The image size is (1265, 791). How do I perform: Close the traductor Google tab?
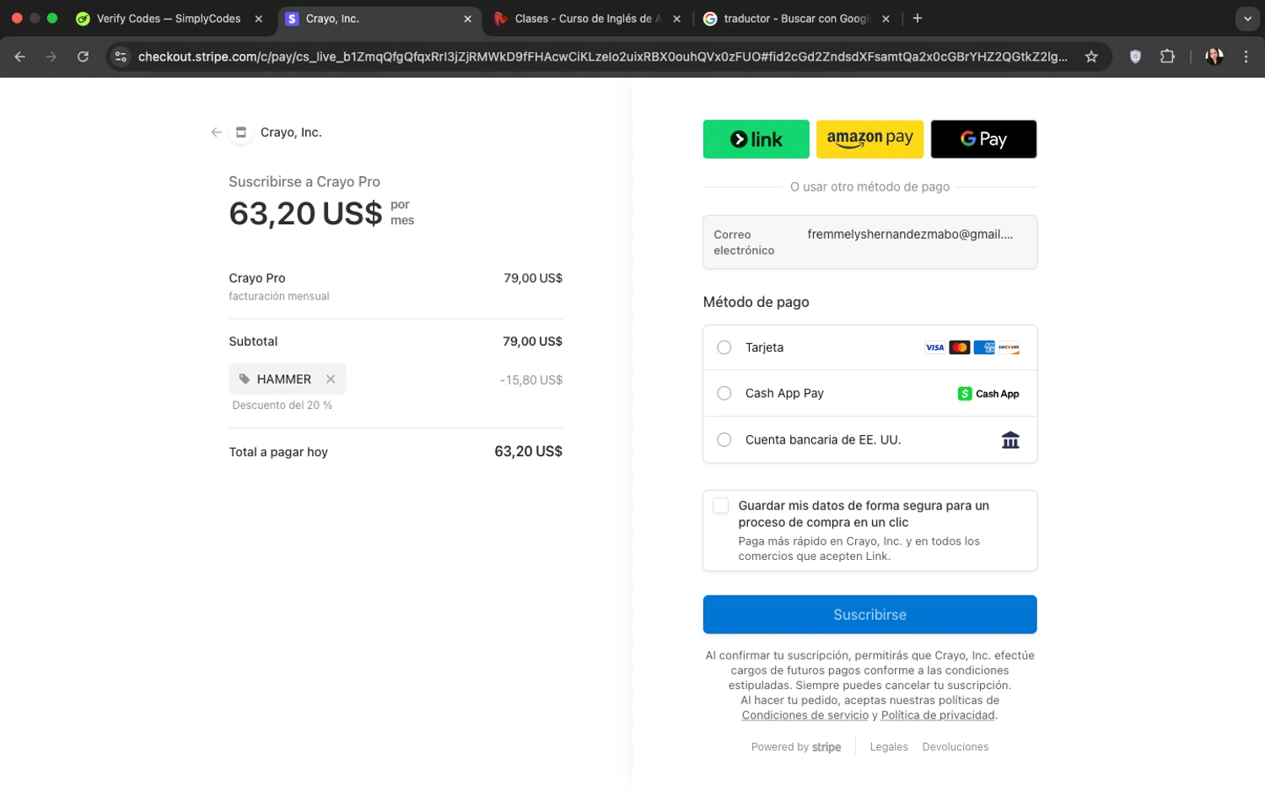click(885, 19)
